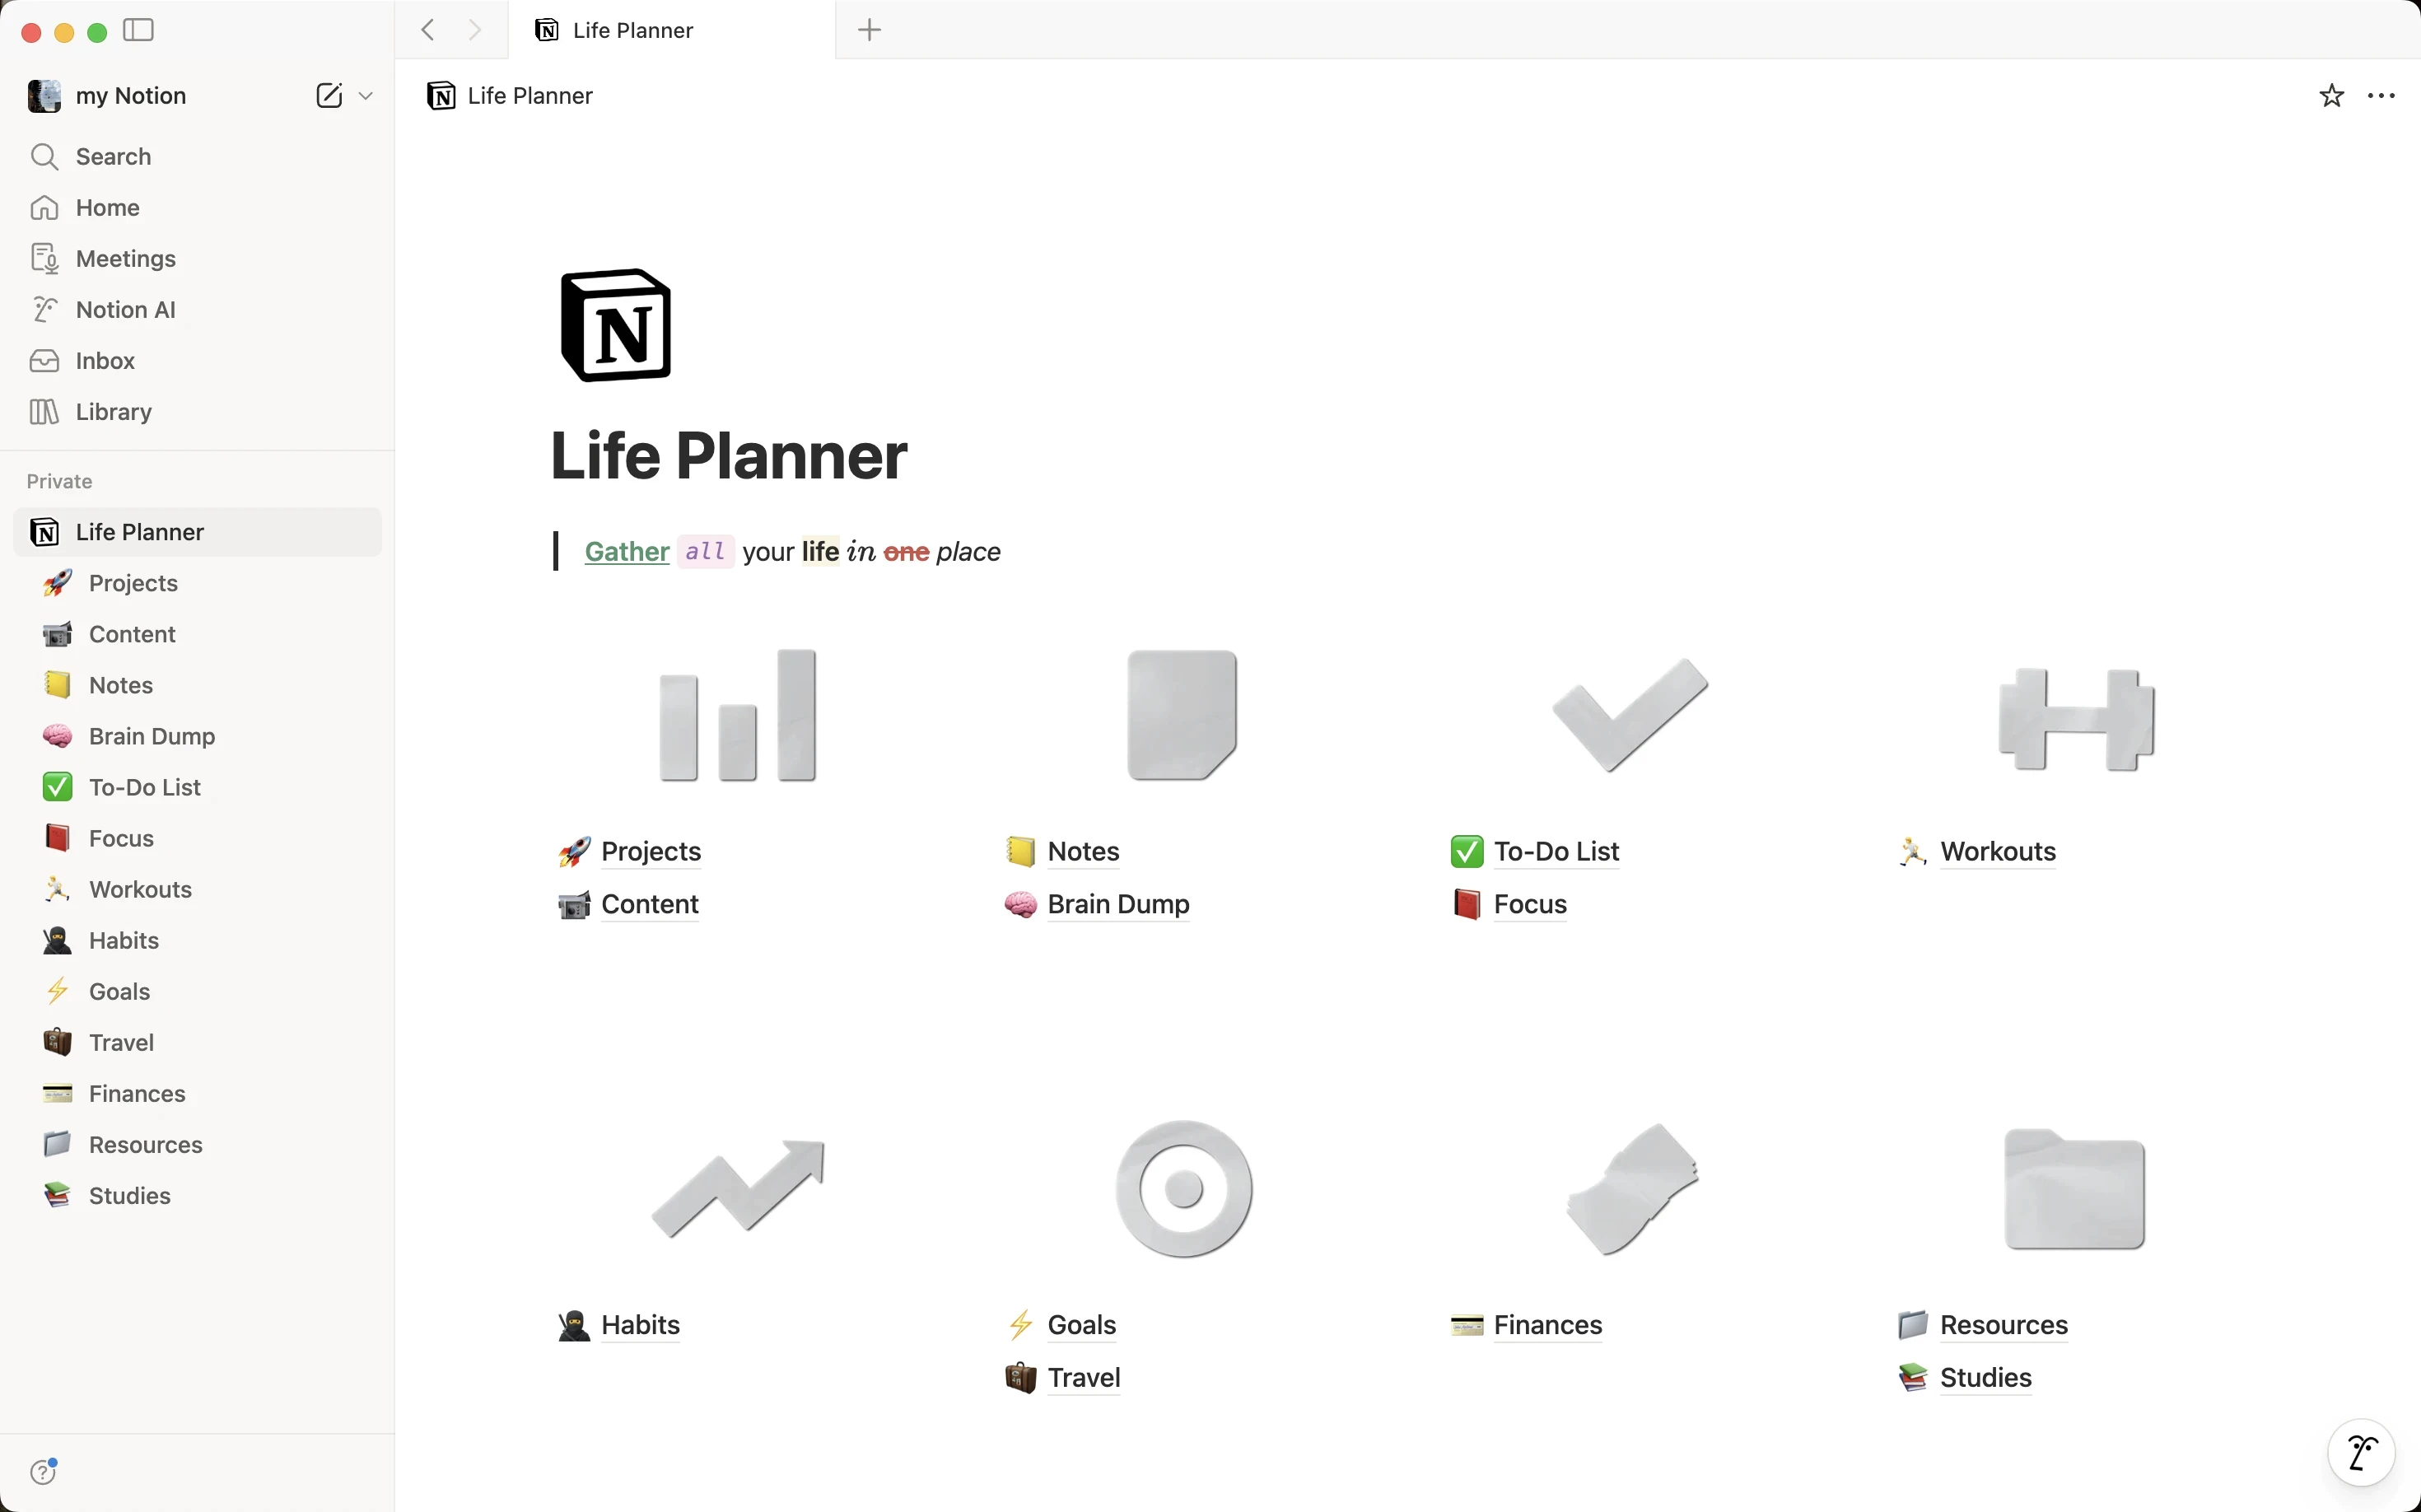Screen dimensions: 2421x1512
Task: Click the Life Planner breadcrumb title
Action: (529, 96)
